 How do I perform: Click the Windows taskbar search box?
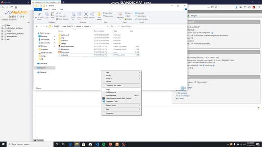[30, 144]
